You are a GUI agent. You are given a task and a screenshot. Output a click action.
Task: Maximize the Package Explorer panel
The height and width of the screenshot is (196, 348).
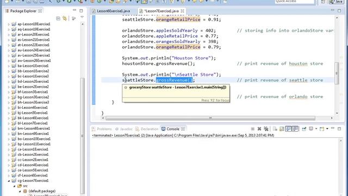pos(81,11)
